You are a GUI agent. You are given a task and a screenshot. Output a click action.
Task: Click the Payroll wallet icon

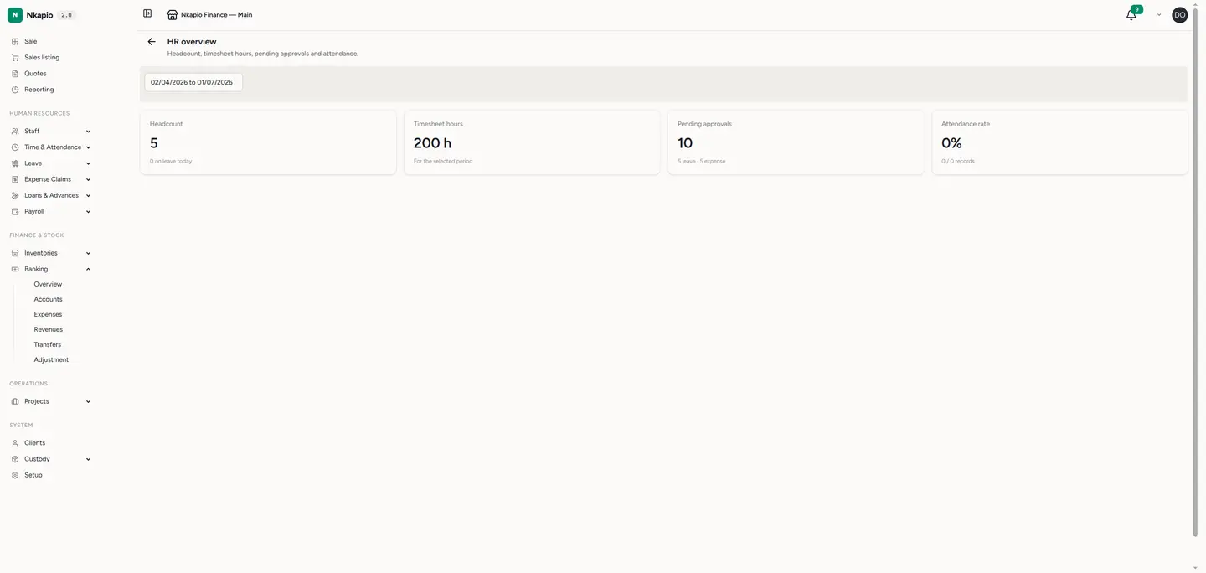coord(15,212)
